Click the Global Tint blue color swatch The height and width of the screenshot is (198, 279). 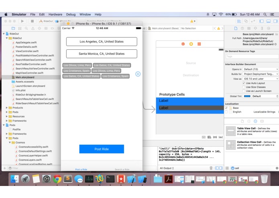247,96
